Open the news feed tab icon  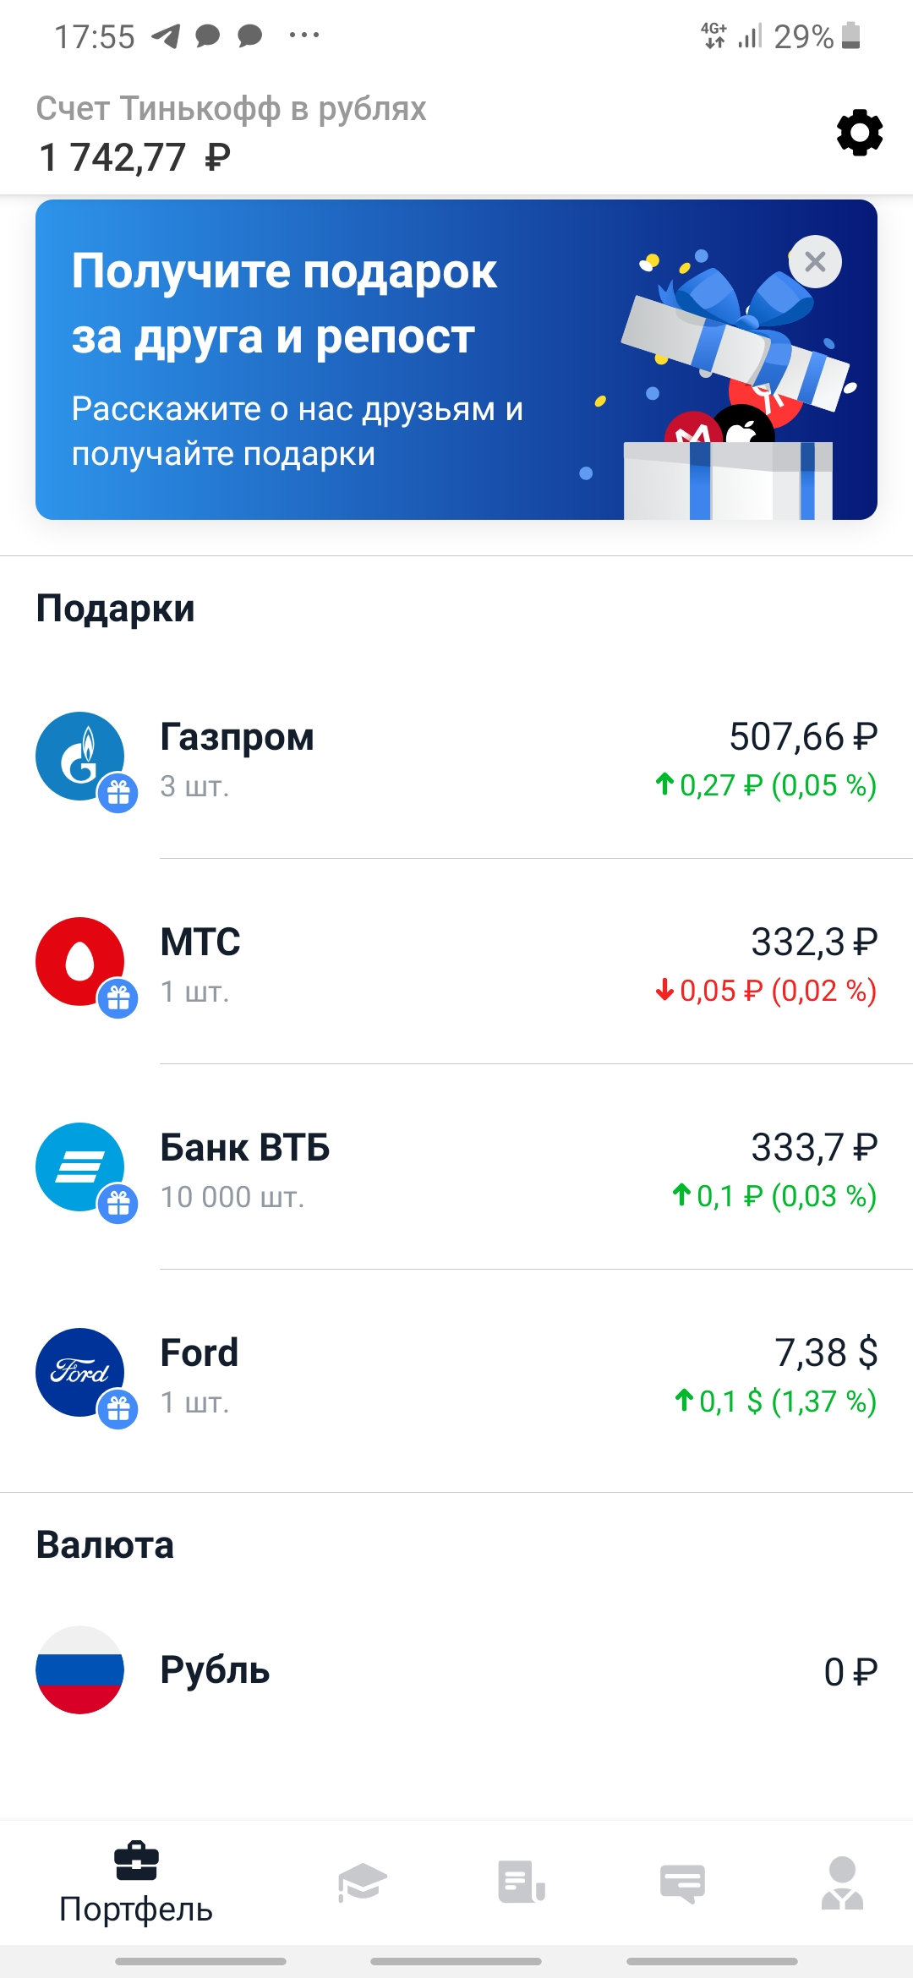(522, 1882)
